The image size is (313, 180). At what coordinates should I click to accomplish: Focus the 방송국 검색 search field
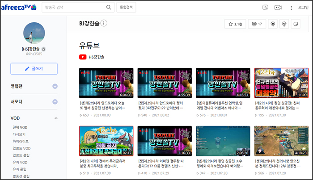(72, 8)
